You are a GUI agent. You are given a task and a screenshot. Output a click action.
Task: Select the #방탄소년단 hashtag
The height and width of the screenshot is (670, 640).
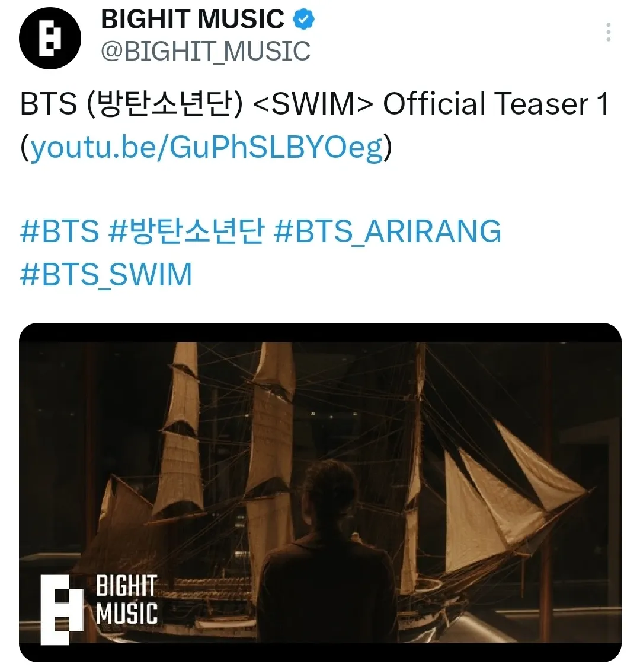pos(187,231)
